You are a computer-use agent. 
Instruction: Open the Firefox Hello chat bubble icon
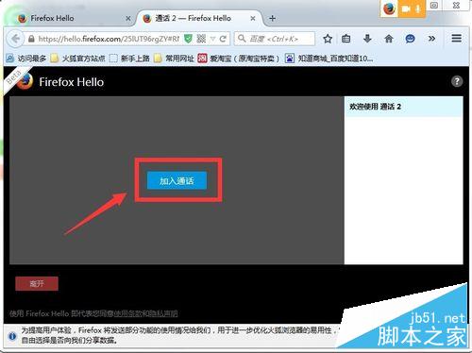pyautogui.click(x=410, y=39)
